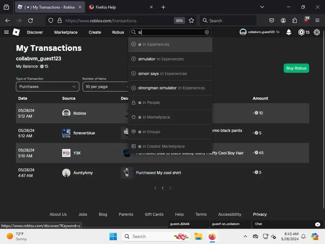Select 'strongman simulator' suggestion
The height and width of the screenshot is (244, 325).
(x=170, y=88)
